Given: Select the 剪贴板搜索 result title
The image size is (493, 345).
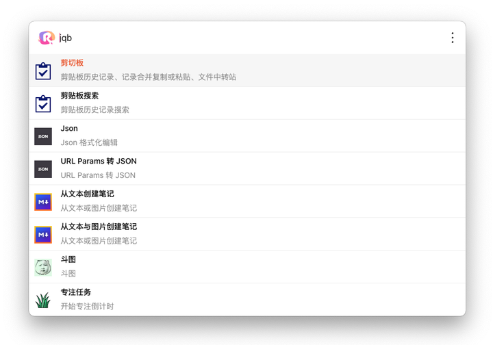Looking at the screenshot, I should (79, 96).
